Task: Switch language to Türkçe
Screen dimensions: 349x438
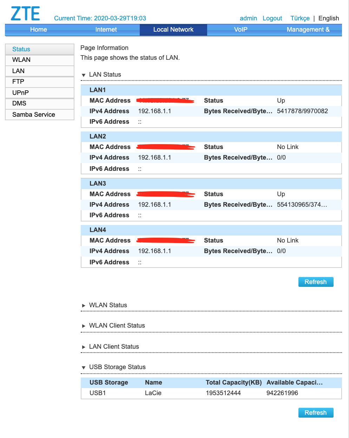Action: [x=300, y=18]
